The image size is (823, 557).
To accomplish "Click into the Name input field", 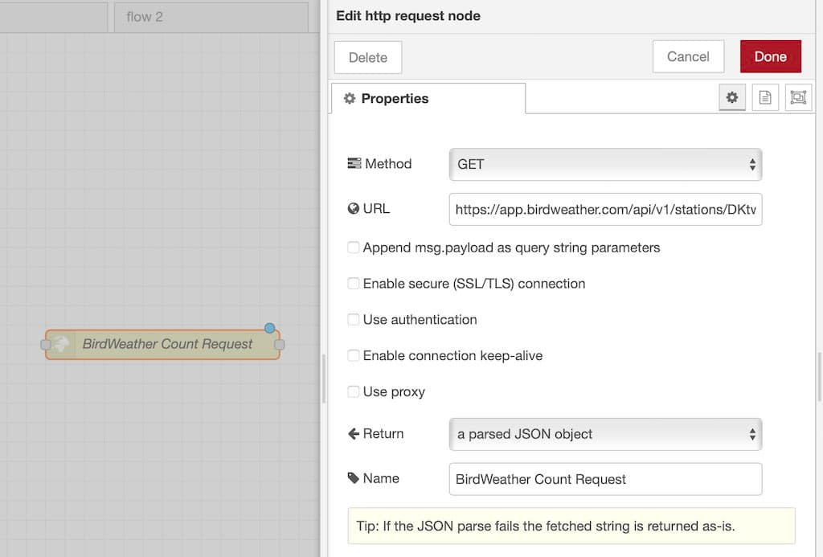I will [605, 479].
